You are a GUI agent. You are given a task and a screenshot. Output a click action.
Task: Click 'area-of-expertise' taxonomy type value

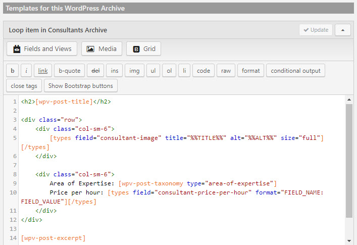tap(239, 183)
